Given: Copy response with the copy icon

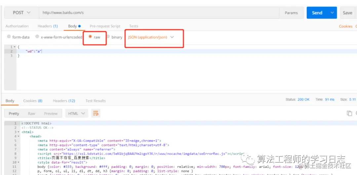Looking at the screenshot, I should pyautogui.click(x=349, y=113).
